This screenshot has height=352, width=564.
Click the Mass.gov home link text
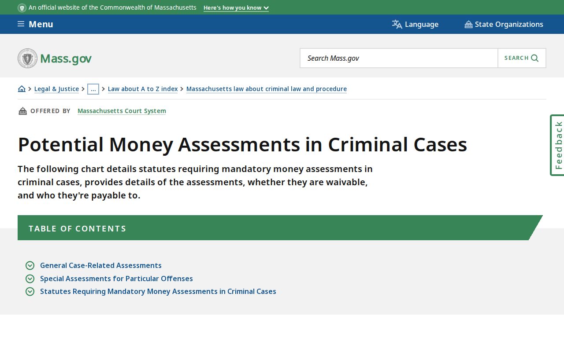pos(66,59)
